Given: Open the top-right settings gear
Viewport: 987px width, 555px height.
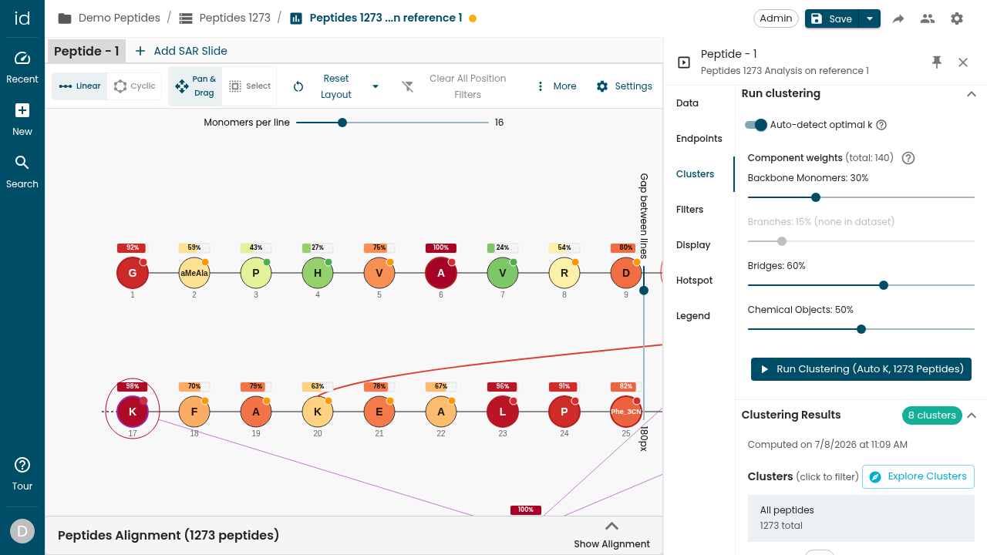Looking at the screenshot, I should [x=957, y=18].
